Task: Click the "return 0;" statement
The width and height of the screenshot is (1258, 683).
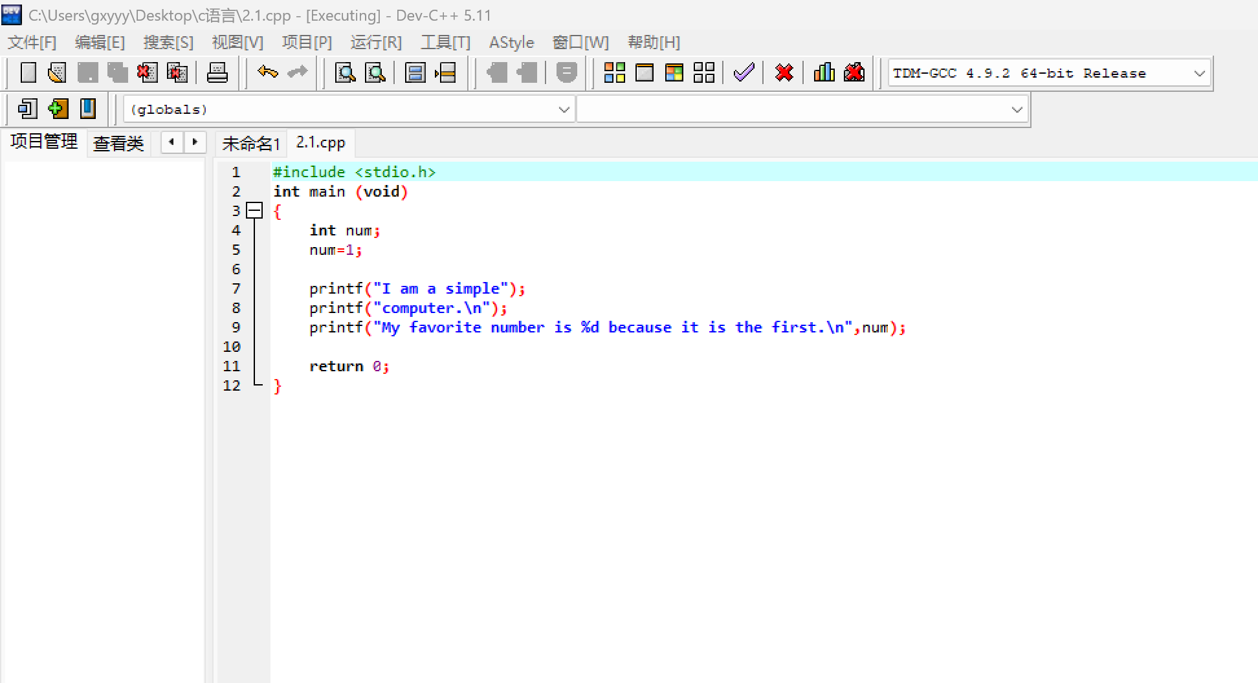Action: (x=349, y=366)
